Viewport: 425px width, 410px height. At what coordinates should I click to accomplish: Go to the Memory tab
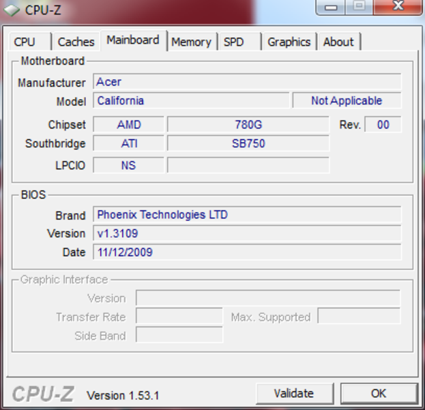pos(192,42)
